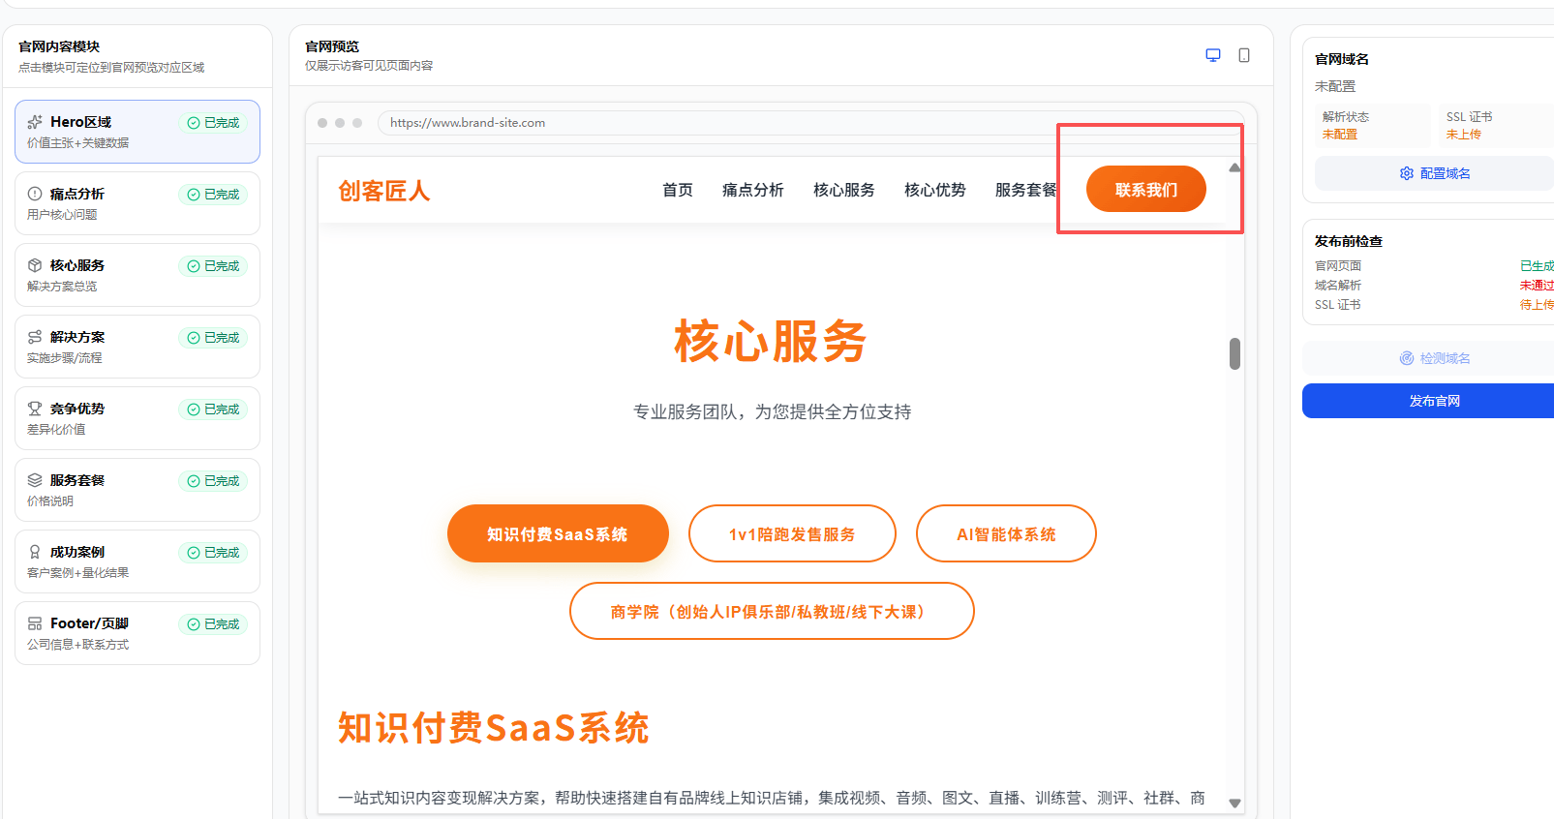Open 核心服务 in preview navigation
The width and height of the screenshot is (1554, 819).
pyautogui.click(x=844, y=190)
